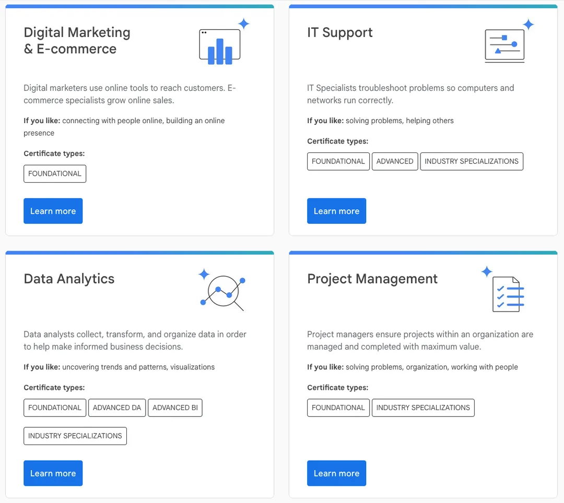Click "solving problems, organization, working with people" line
This screenshot has width=564, height=503.
[x=413, y=367]
